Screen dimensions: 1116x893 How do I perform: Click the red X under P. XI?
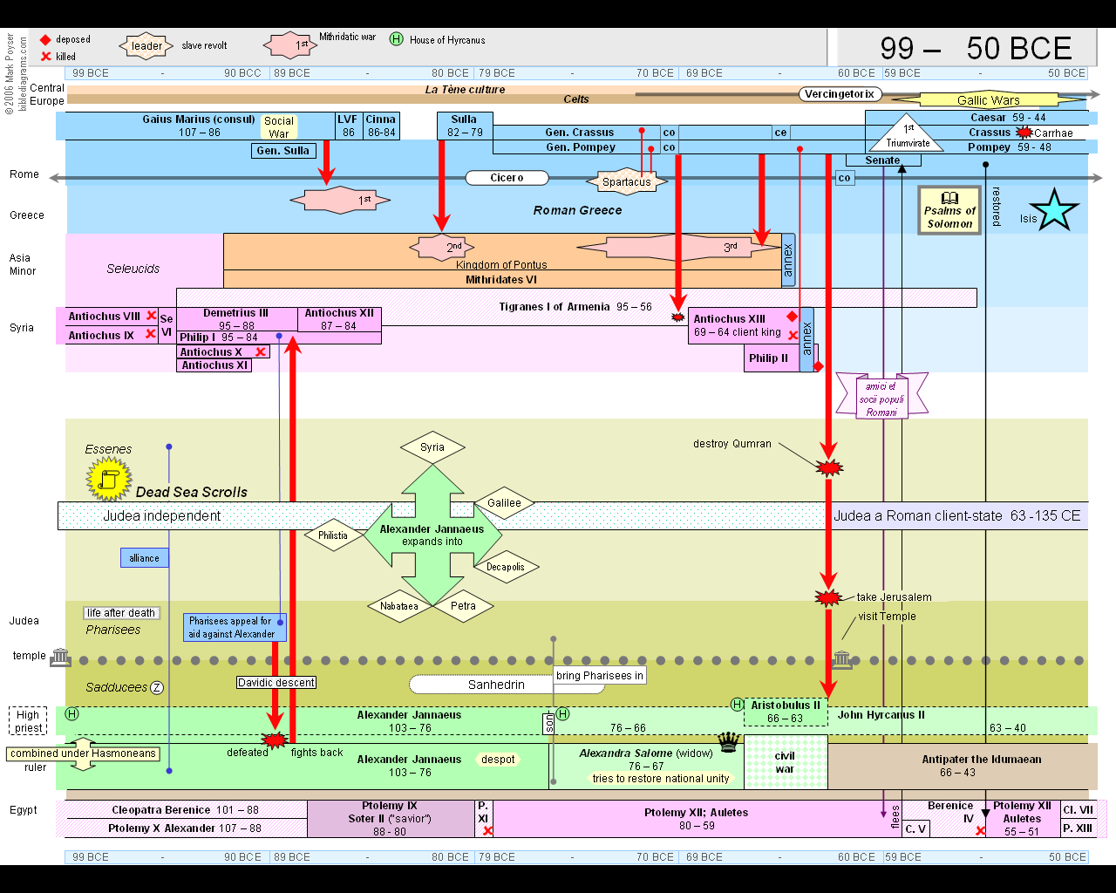pyautogui.click(x=487, y=830)
